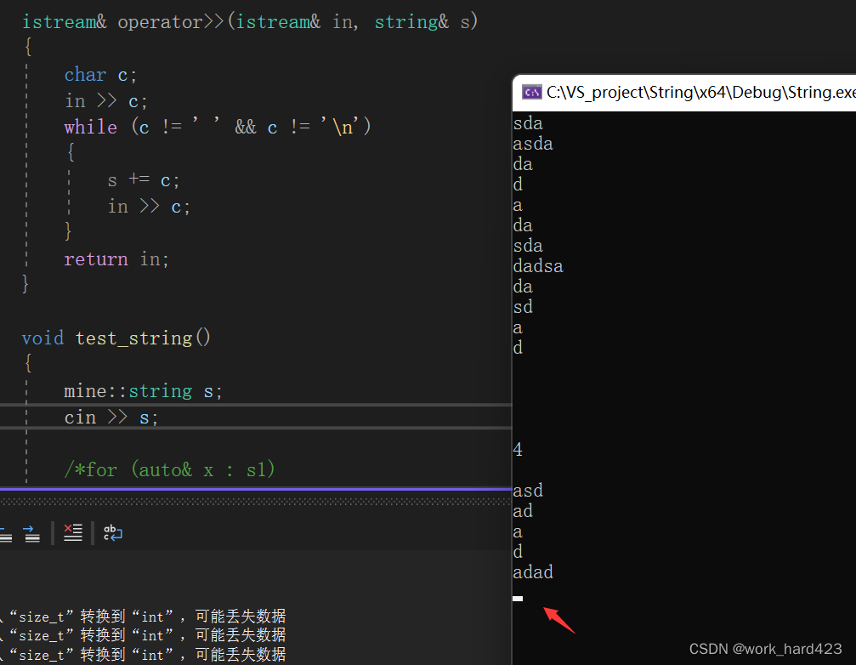856x665 pixels.
Task: Click 'asd' in the console output
Action: tap(528, 491)
